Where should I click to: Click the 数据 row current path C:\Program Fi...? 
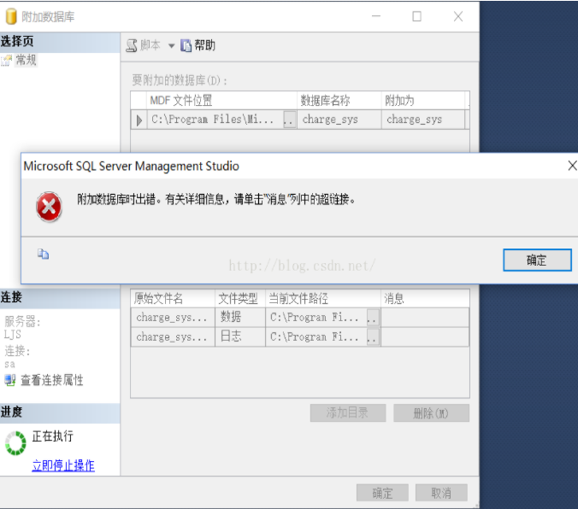pyautogui.click(x=315, y=317)
